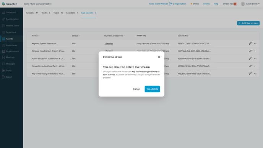Viewport: 263px width, 148px height.
Task: Click the Agenda sidebar icon
Action: point(3,39)
